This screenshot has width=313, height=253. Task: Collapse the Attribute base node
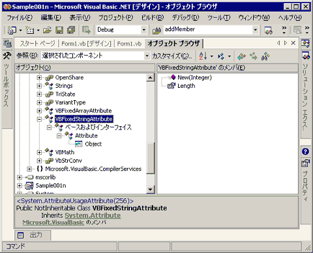click(x=59, y=136)
